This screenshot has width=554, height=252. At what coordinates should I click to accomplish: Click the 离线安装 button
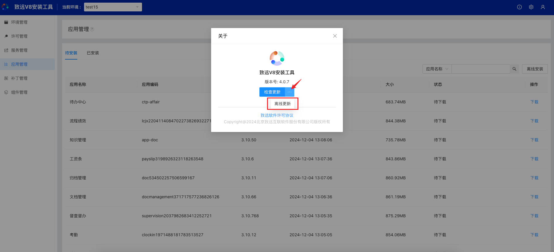click(535, 69)
